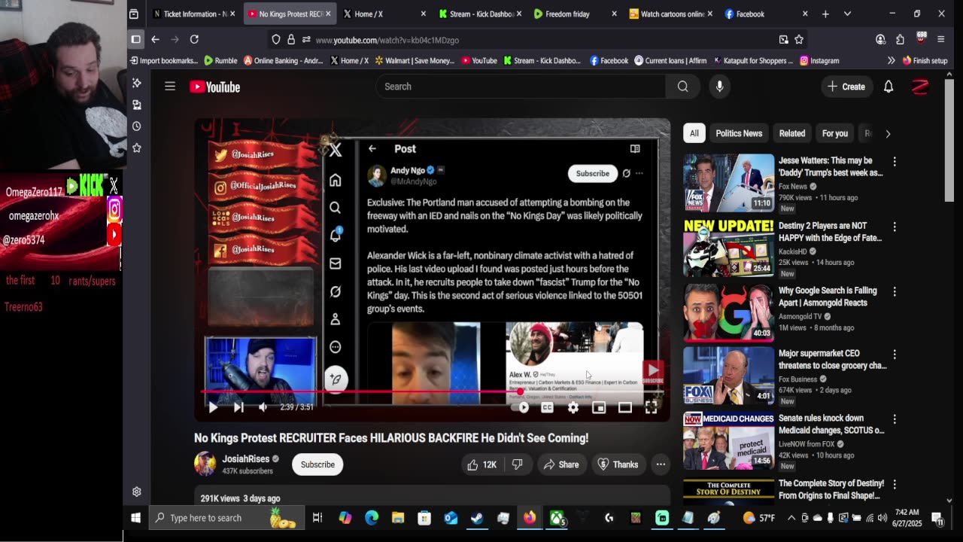The height and width of the screenshot is (542, 963).
Task: Open the Instagram bookmark
Action: pos(819,60)
